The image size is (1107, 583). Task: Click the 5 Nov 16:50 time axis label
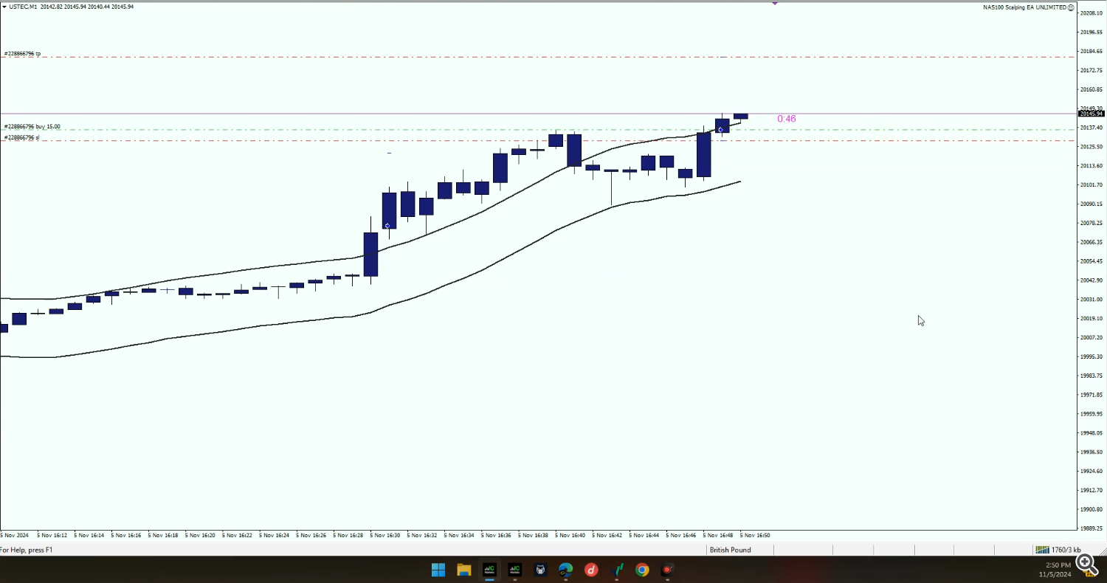tap(755, 535)
